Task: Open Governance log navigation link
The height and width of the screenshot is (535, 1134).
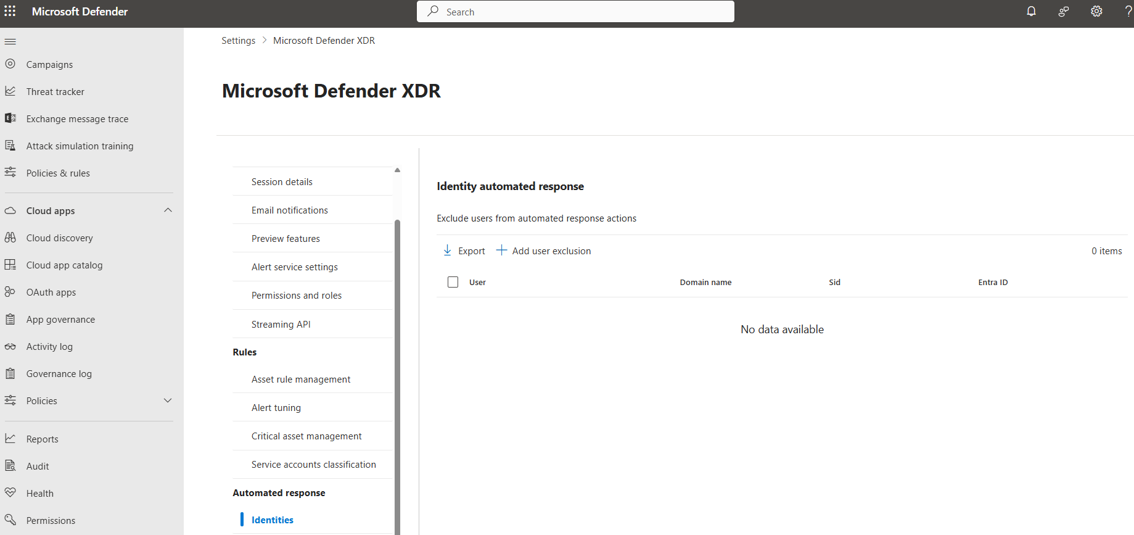Action: [x=59, y=373]
